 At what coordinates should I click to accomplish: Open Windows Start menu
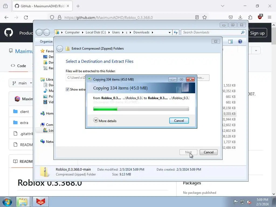click(7, 202)
